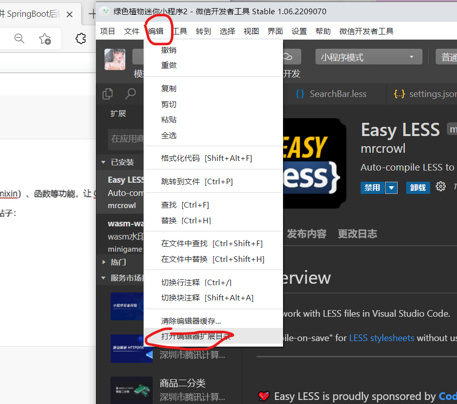457x404 pixels.
Task: Collapse the 已安装 section
Action: pos(120,162)
